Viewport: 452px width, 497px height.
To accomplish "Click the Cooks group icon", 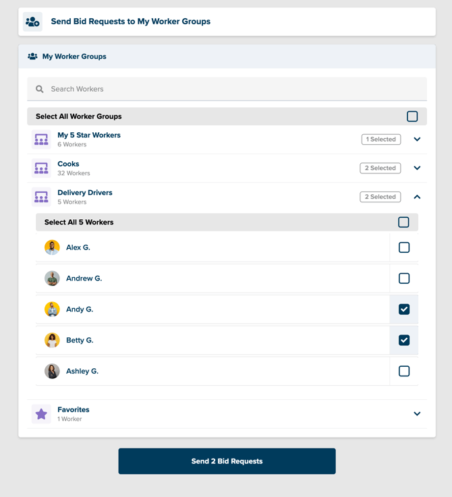I will click(x=41, y=169).
